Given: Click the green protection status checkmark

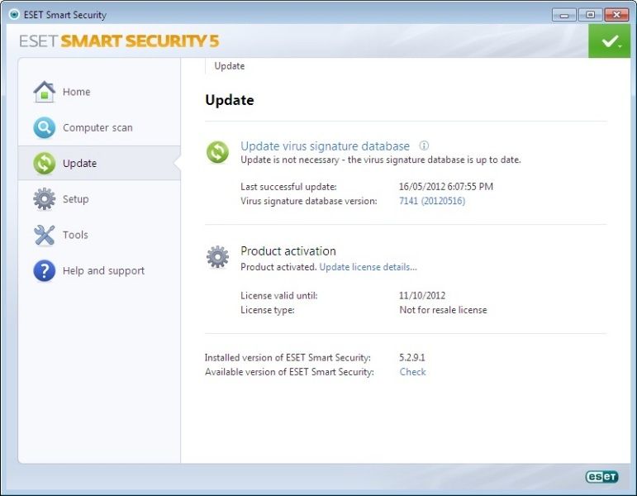Looking at the screenshot, I should pos(610,41).
